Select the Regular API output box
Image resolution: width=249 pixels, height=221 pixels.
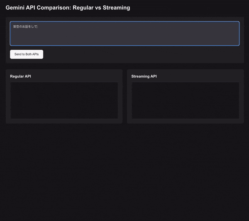[x=64, y=100]
